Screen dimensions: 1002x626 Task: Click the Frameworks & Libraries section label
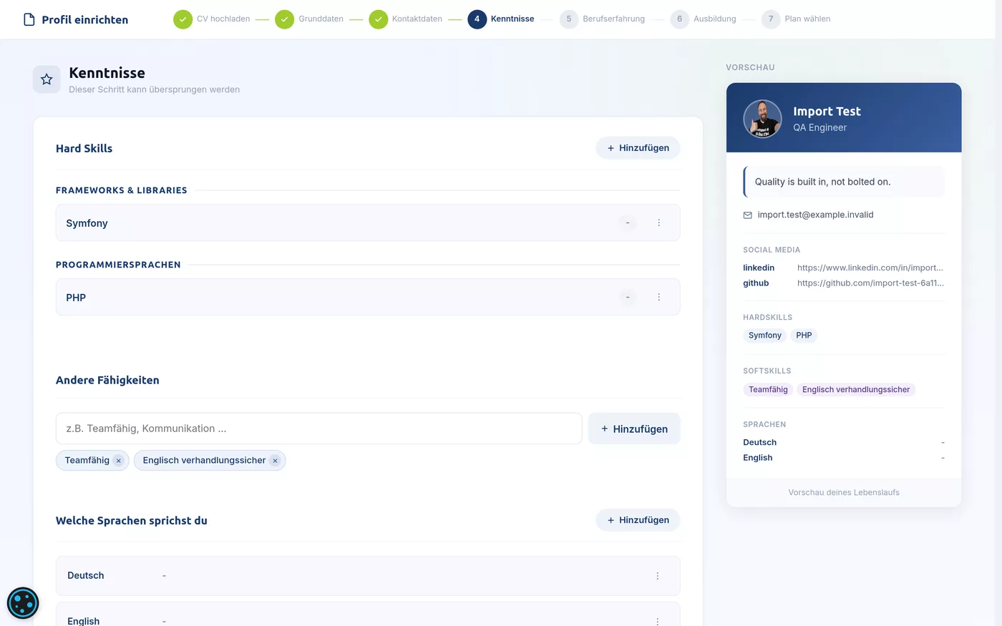[x=122, y=190]
